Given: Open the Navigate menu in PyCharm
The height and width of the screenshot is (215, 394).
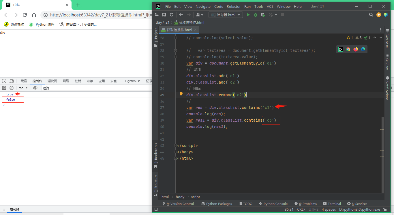Looking at the screenshot, I should pyautogui.click(x=203, y=6).
